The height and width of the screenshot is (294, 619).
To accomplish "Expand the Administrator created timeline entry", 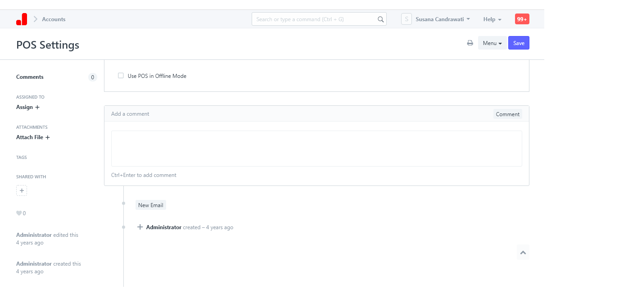I will point(140,227).
